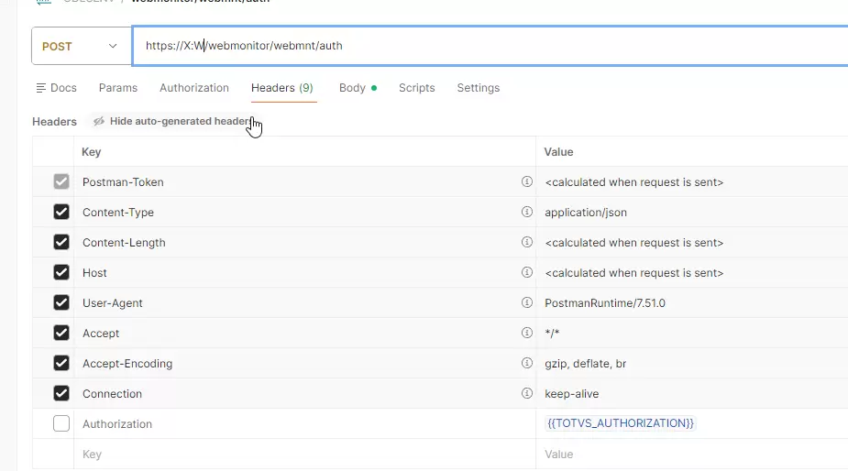The image size is (848, 471).
Task: Click info icon next to Connection
Action: [x=526, y=393]
